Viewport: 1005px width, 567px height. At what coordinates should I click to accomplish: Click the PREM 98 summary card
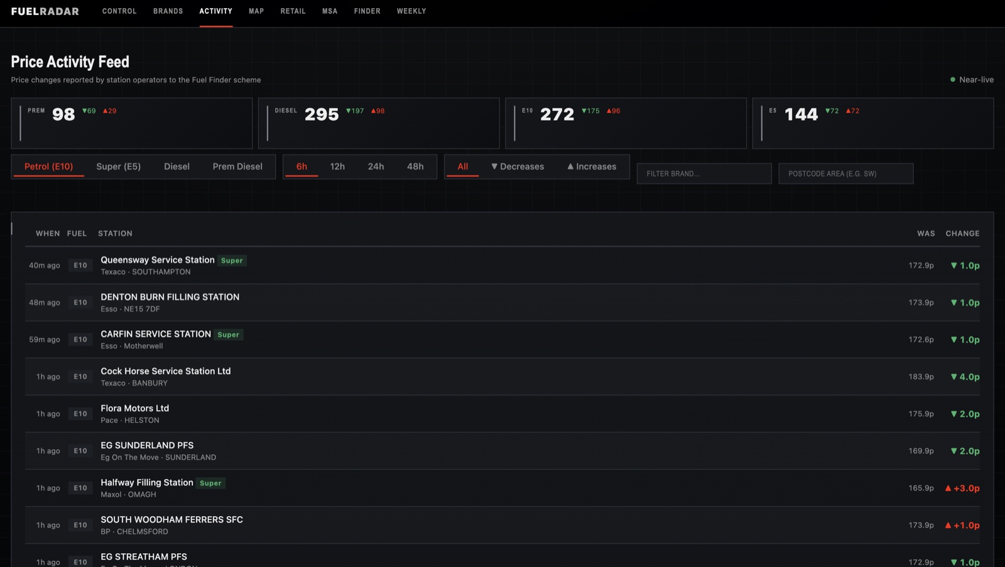point(132,123)
